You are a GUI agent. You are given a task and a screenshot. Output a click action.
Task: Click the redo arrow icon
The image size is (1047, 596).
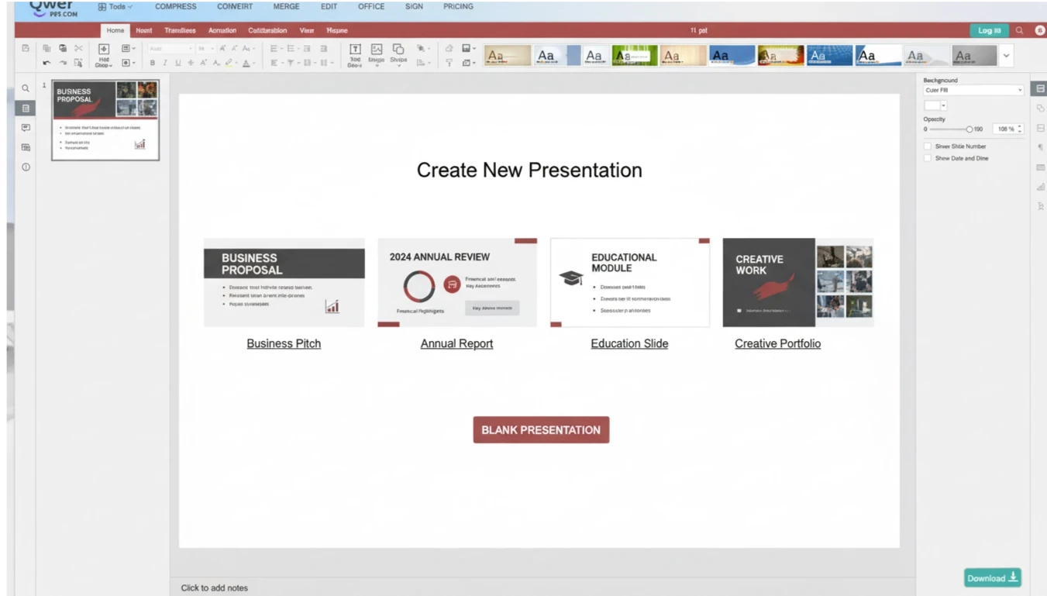tap(63, 63)
